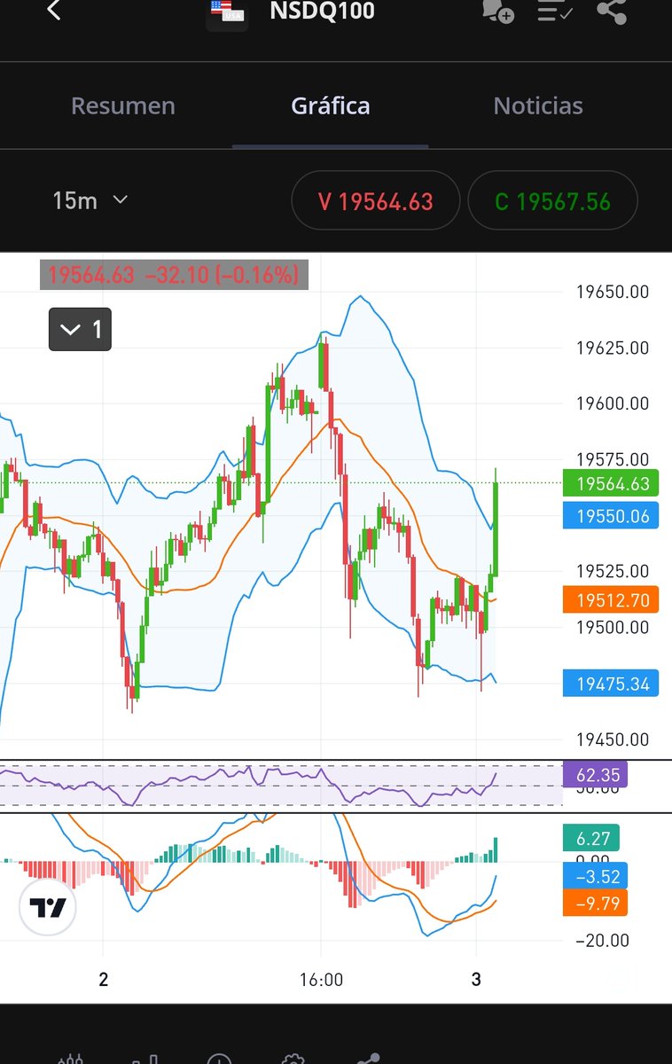
Task: Click the 19500.00 price axis label
Action: [612, 628]
